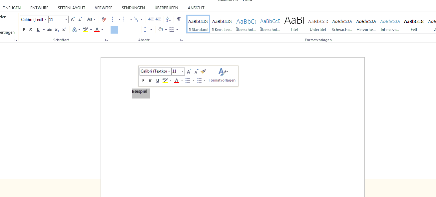This screenshot has width=436, height=197.
Task: Shrink font in mini toolbar
Action: 197,72
